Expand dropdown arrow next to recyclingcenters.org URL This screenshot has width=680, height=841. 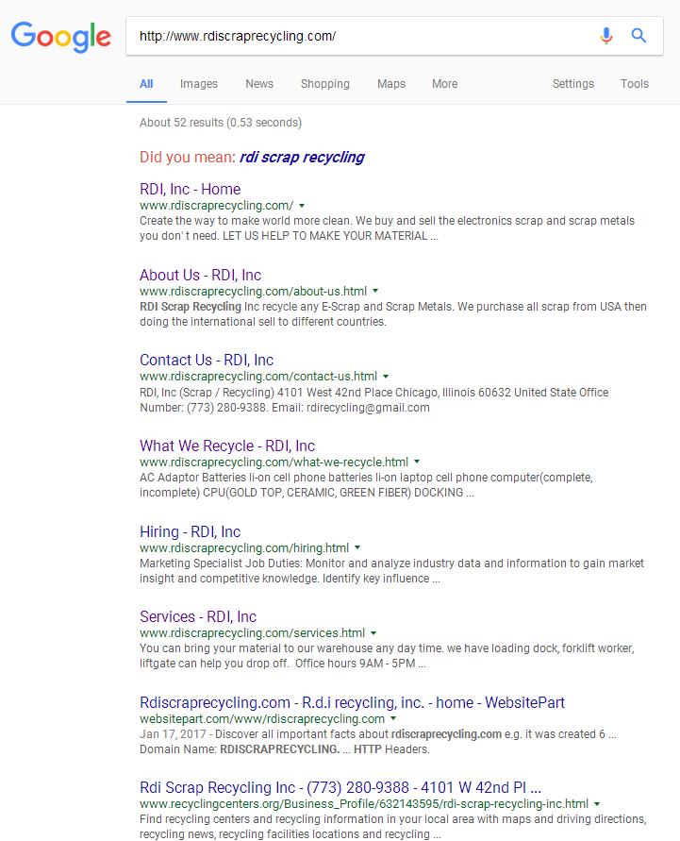click(x=597, y=803)
